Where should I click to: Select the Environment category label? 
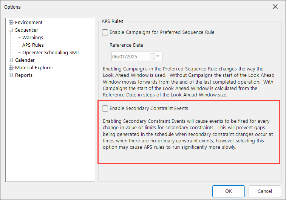click(29, 23)
